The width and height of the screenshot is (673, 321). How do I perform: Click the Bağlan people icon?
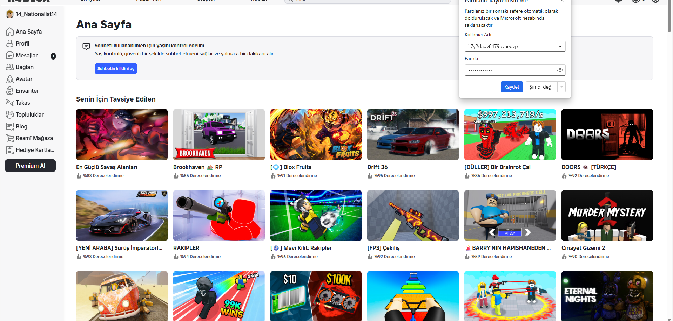pyautogui.click(x=10, y=67)
